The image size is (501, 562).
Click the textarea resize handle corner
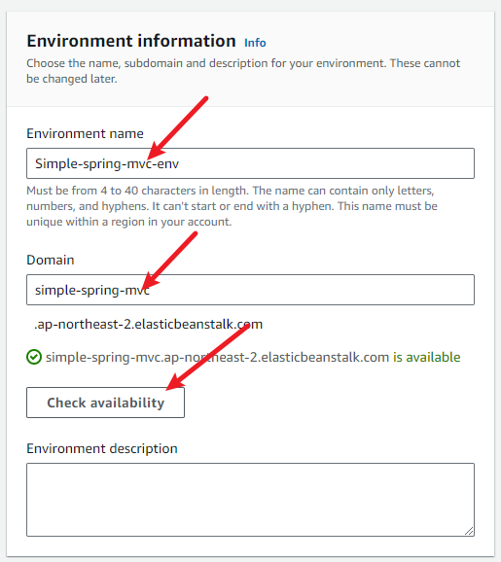point(469,531)
